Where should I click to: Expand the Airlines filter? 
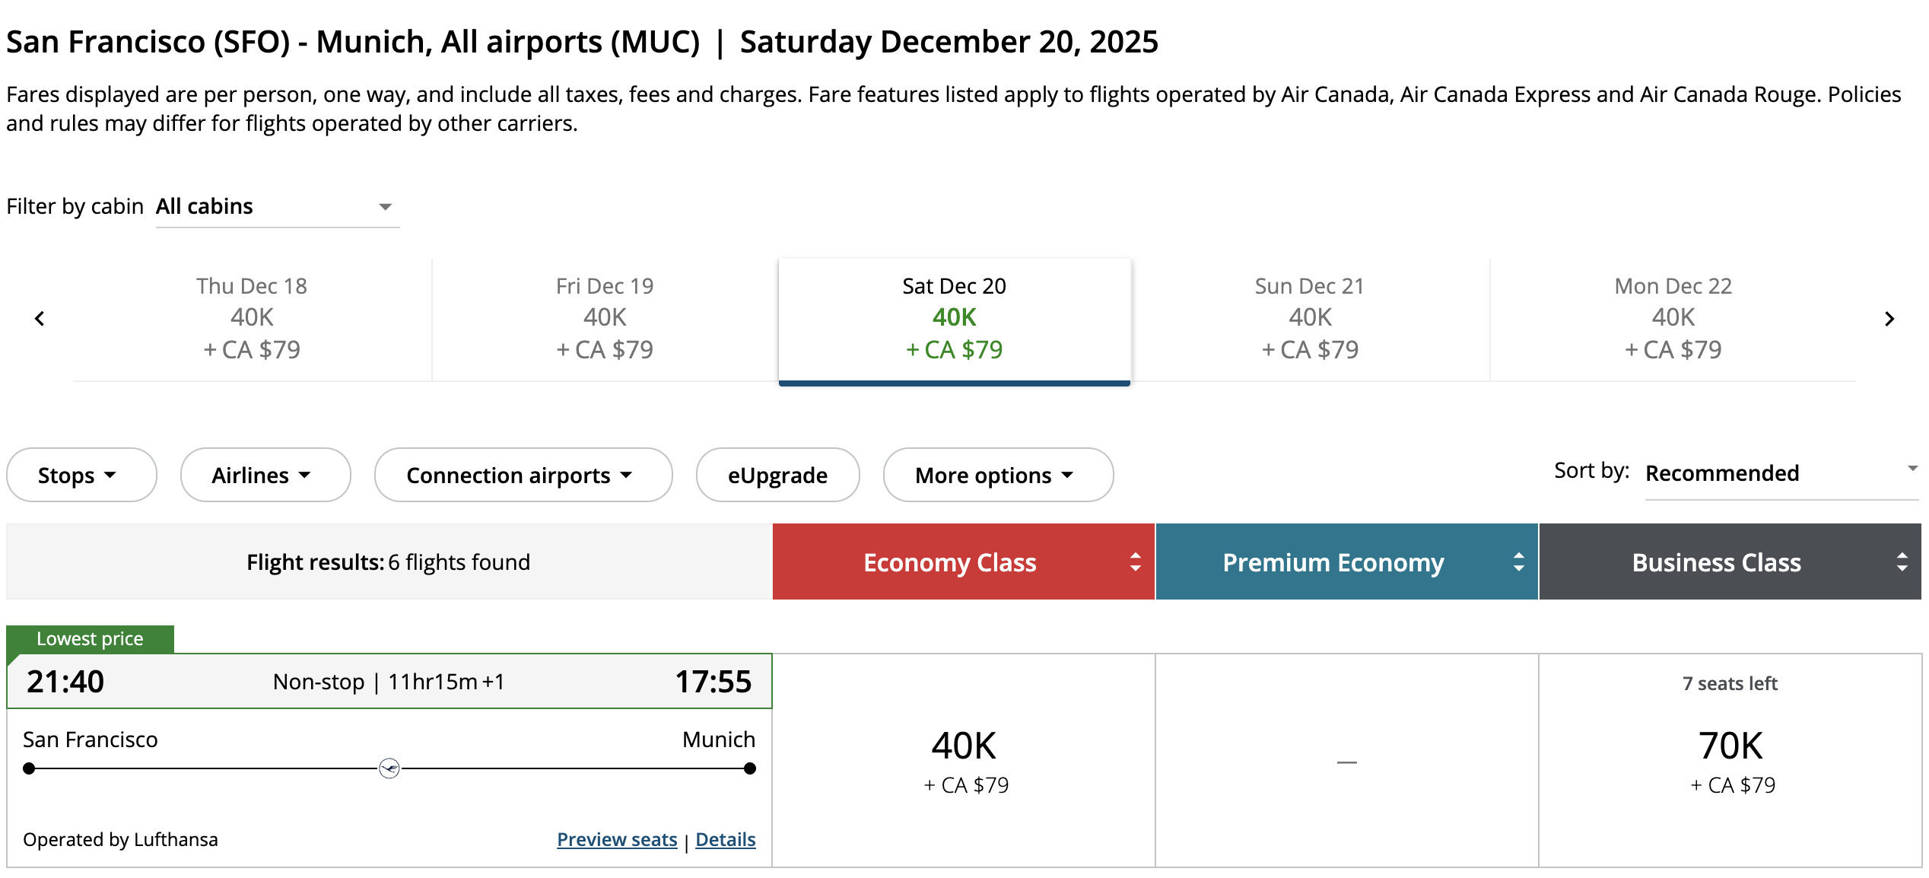tap(265, 475)
